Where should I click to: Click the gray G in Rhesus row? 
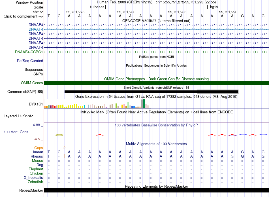pyautogui.click(x=232, y=156)
